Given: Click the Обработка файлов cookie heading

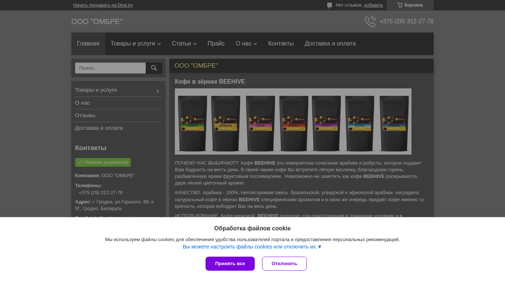Looking at the screenshot, I should pyautogui.click(x=253, y=229).
